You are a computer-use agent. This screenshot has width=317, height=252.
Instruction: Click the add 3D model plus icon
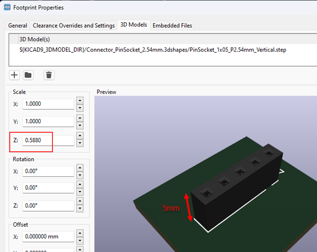[x=14, y=75]
